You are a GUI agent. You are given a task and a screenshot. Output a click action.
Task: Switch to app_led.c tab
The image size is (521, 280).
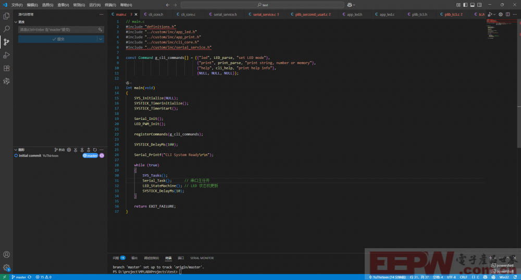(387, 14)
